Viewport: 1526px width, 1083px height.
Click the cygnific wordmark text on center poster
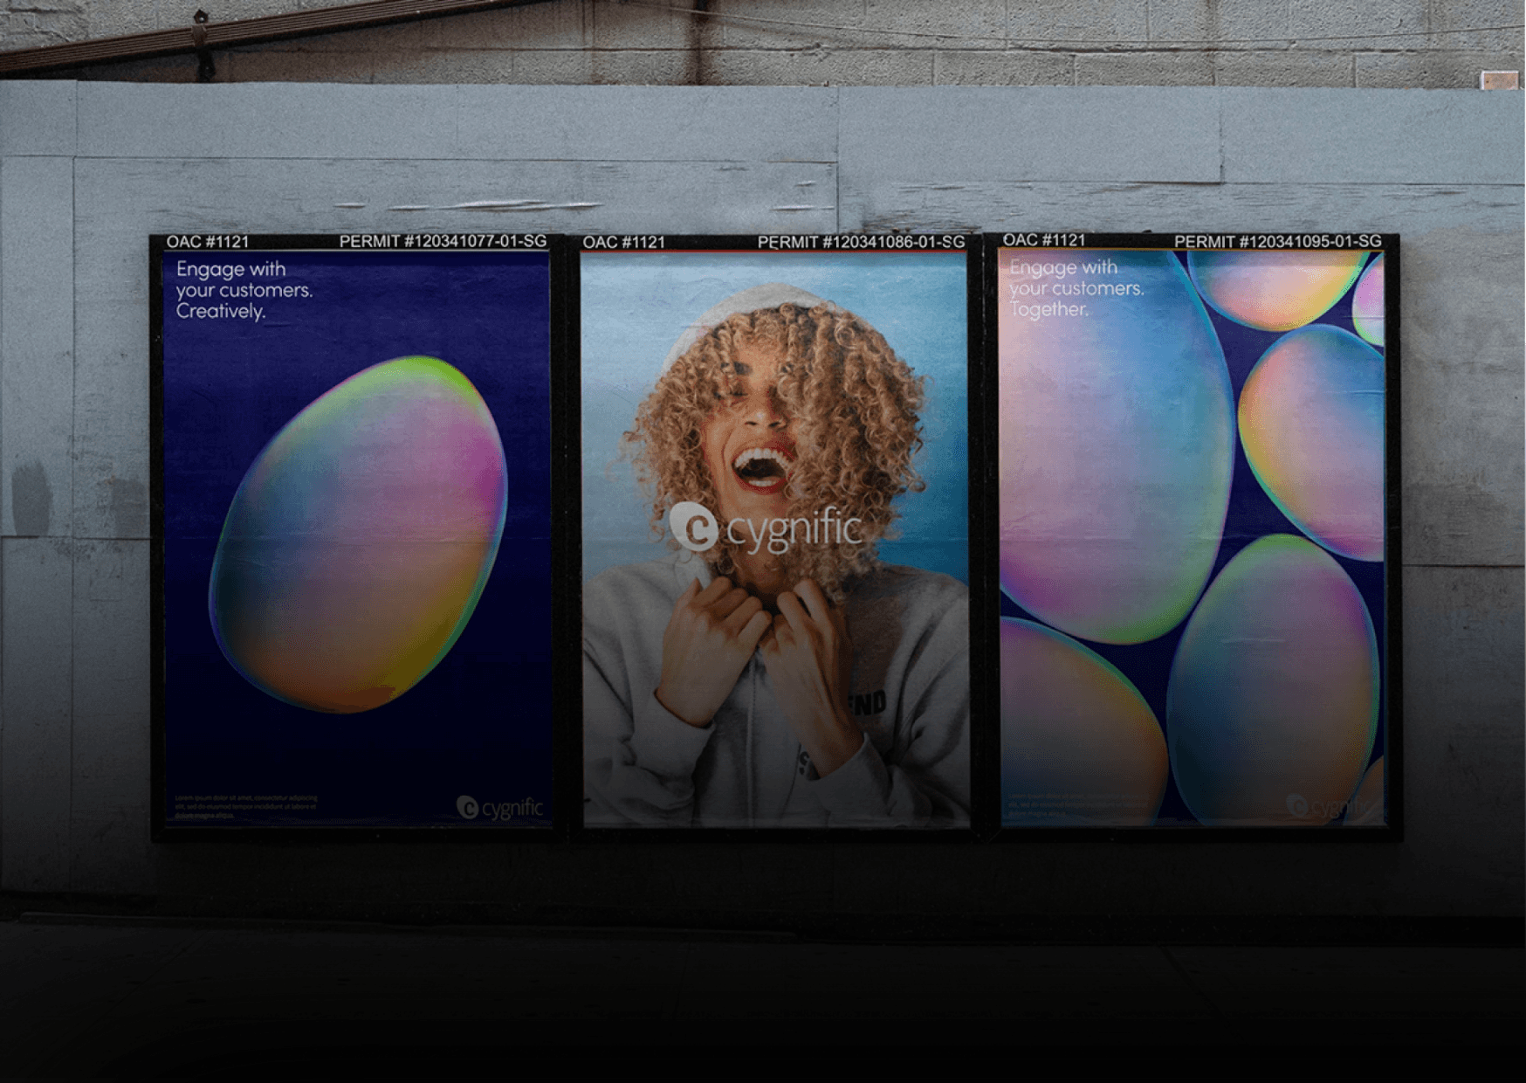click(x=794, y=528)
